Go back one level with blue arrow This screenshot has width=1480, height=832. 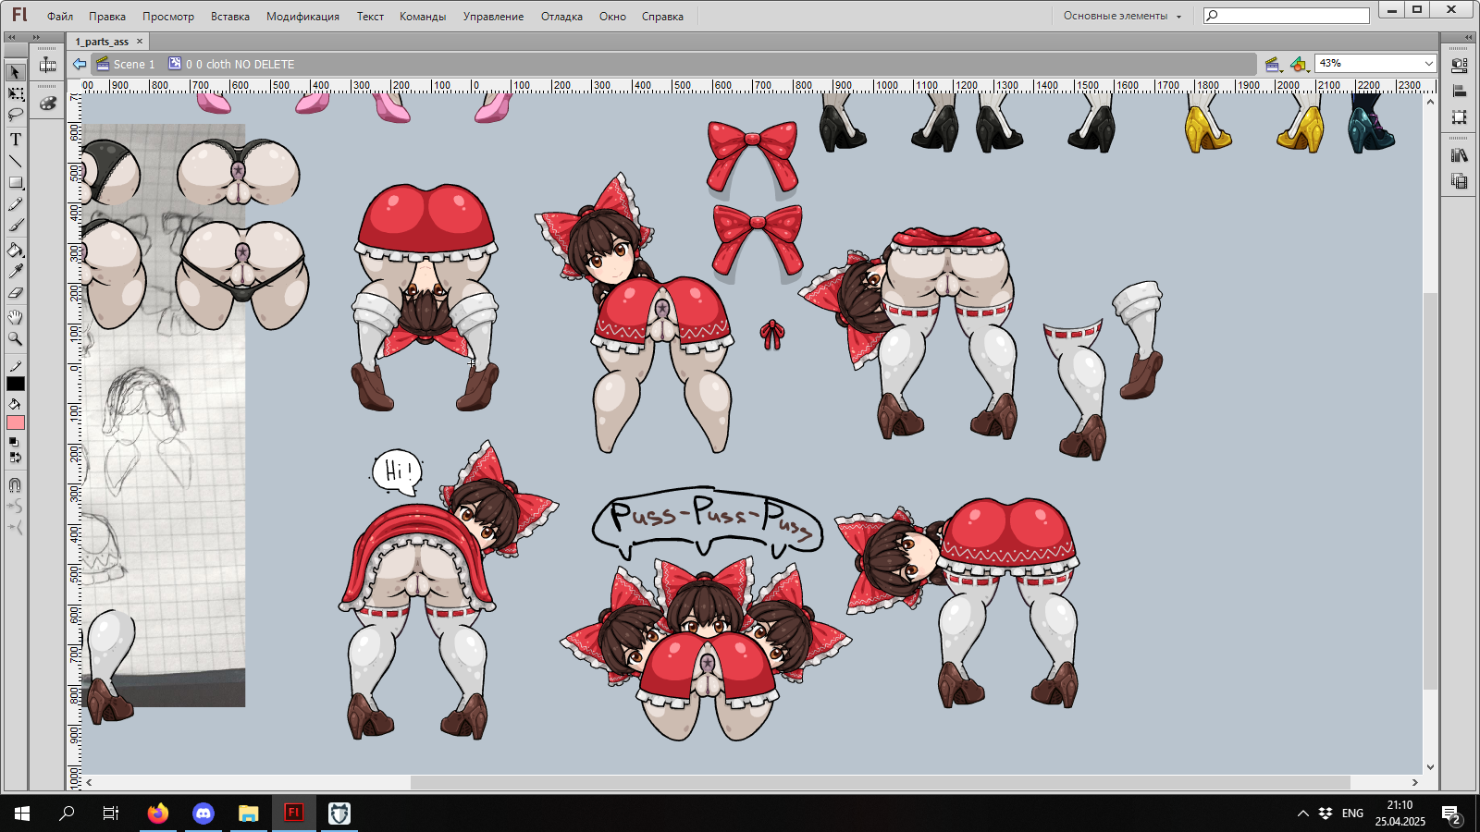(80, 64)
